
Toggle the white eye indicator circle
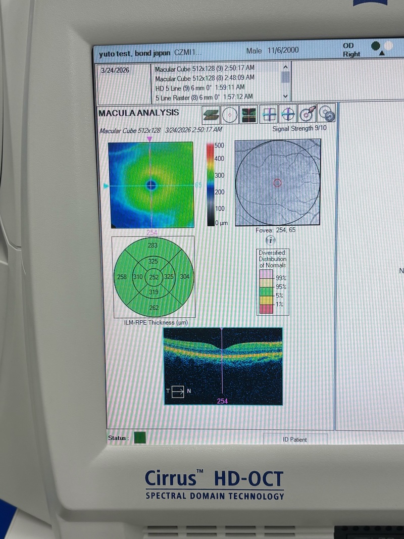(389, 45)
